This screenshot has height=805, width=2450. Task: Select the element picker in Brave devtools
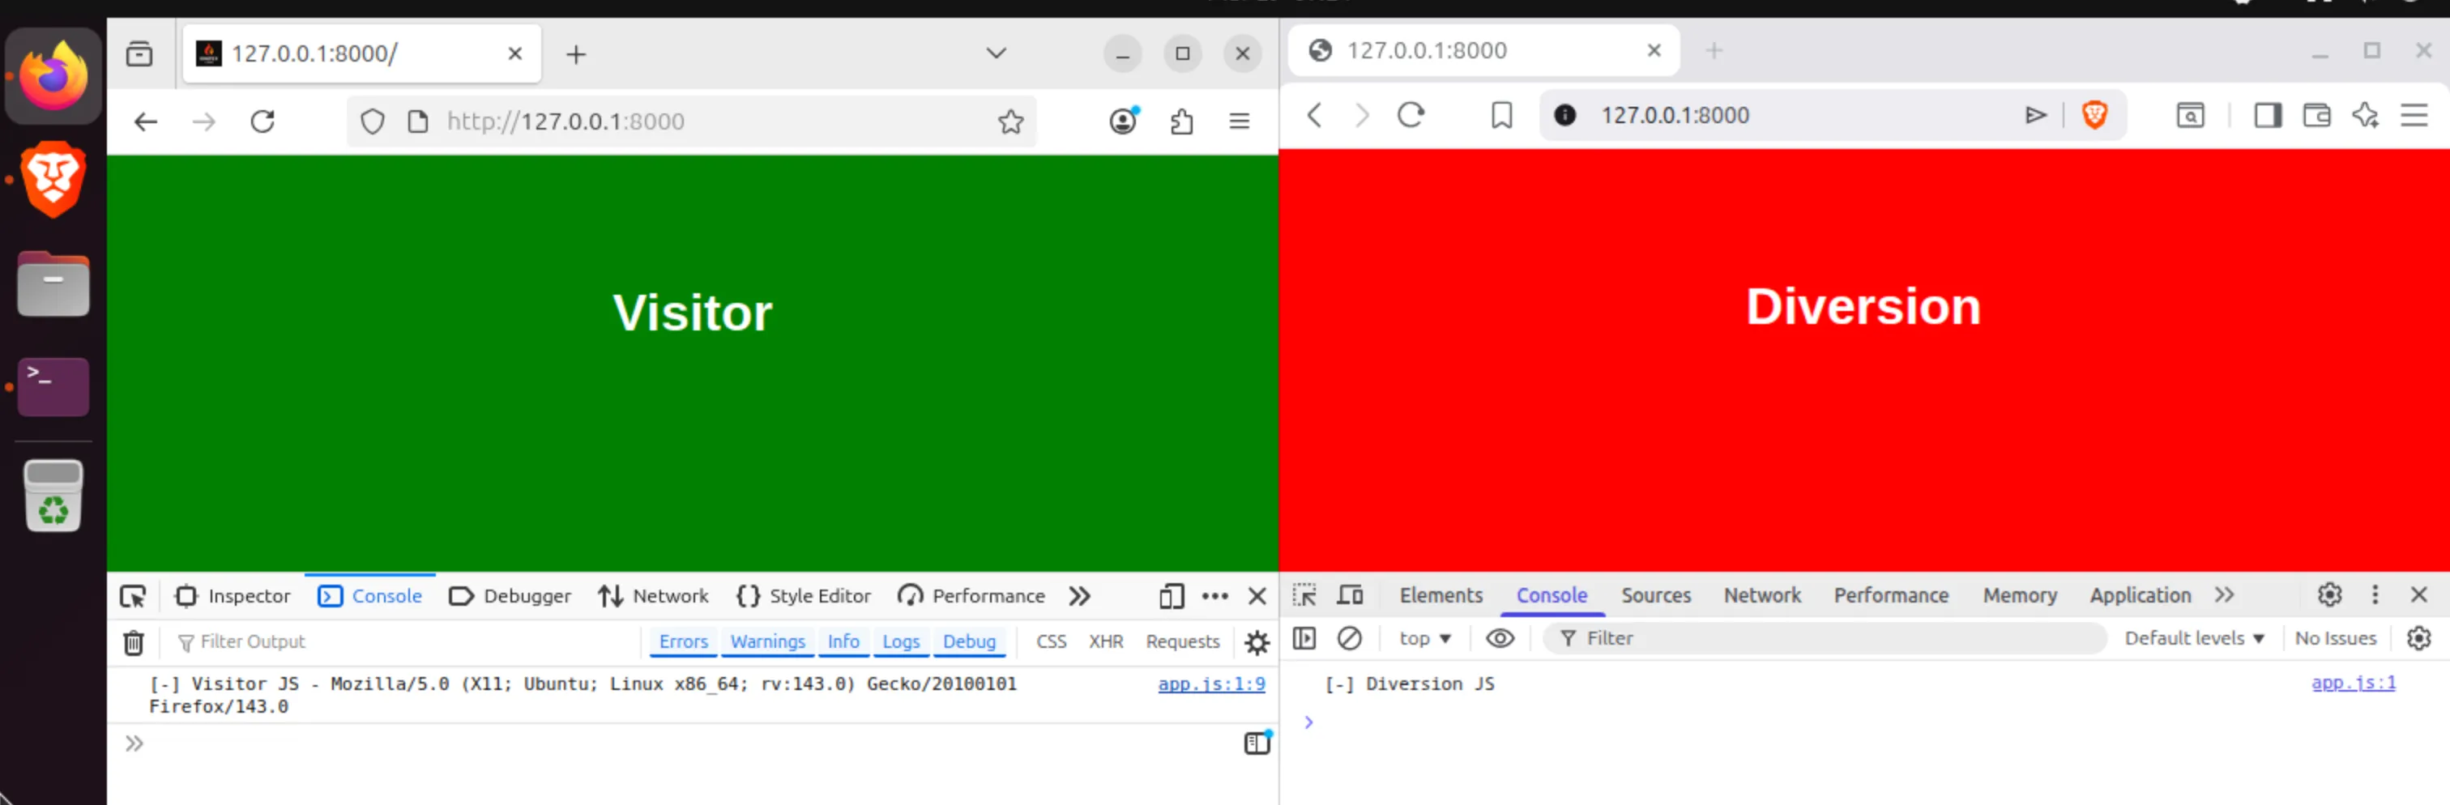1307,595
